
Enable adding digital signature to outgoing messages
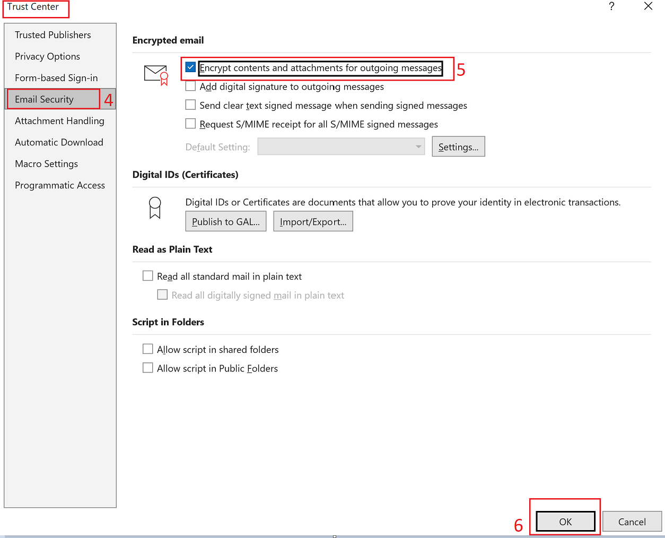tap(190, 86)
